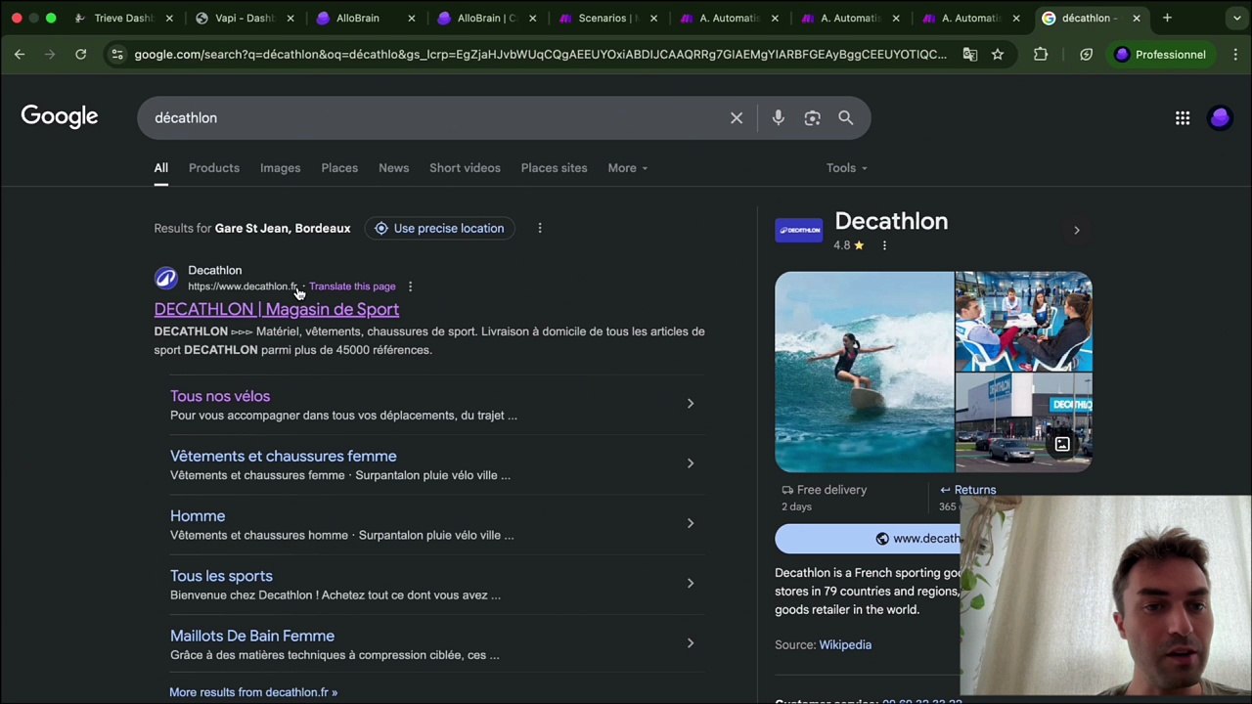Go back to the previous page
1252x704 pixels.
point(20,55)
